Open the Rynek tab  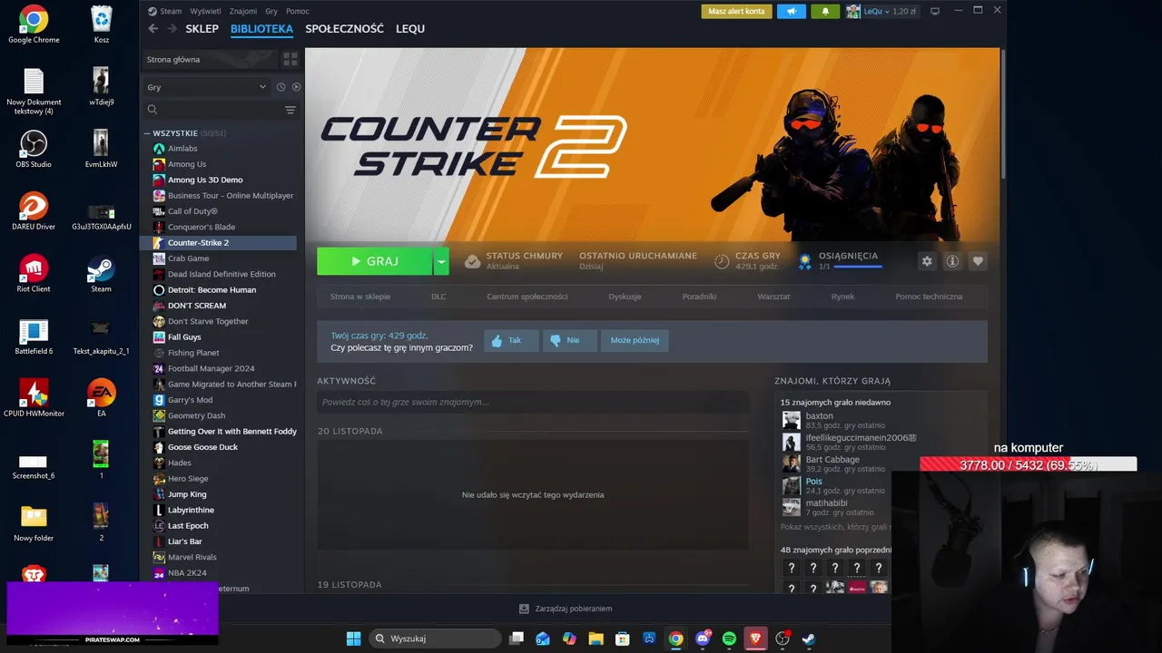pyautogui.click(x=842, y=297)
